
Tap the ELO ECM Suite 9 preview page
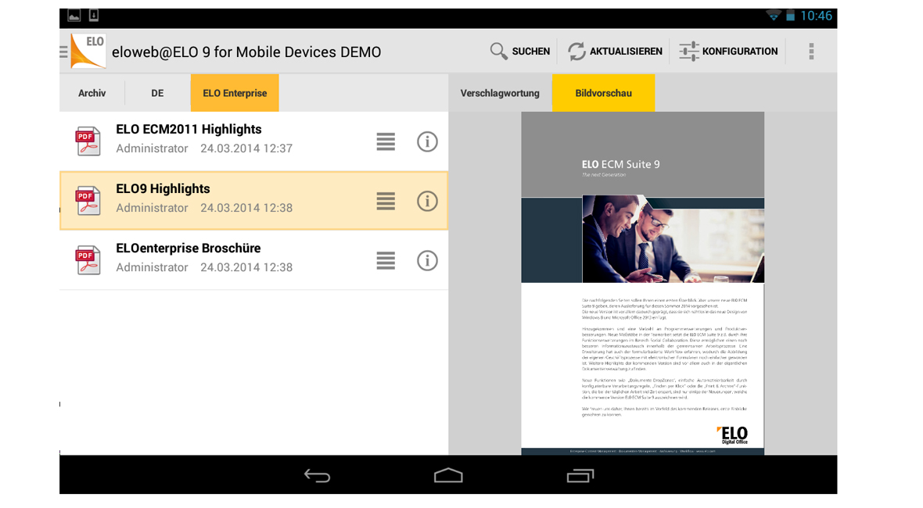coord(642,283)
